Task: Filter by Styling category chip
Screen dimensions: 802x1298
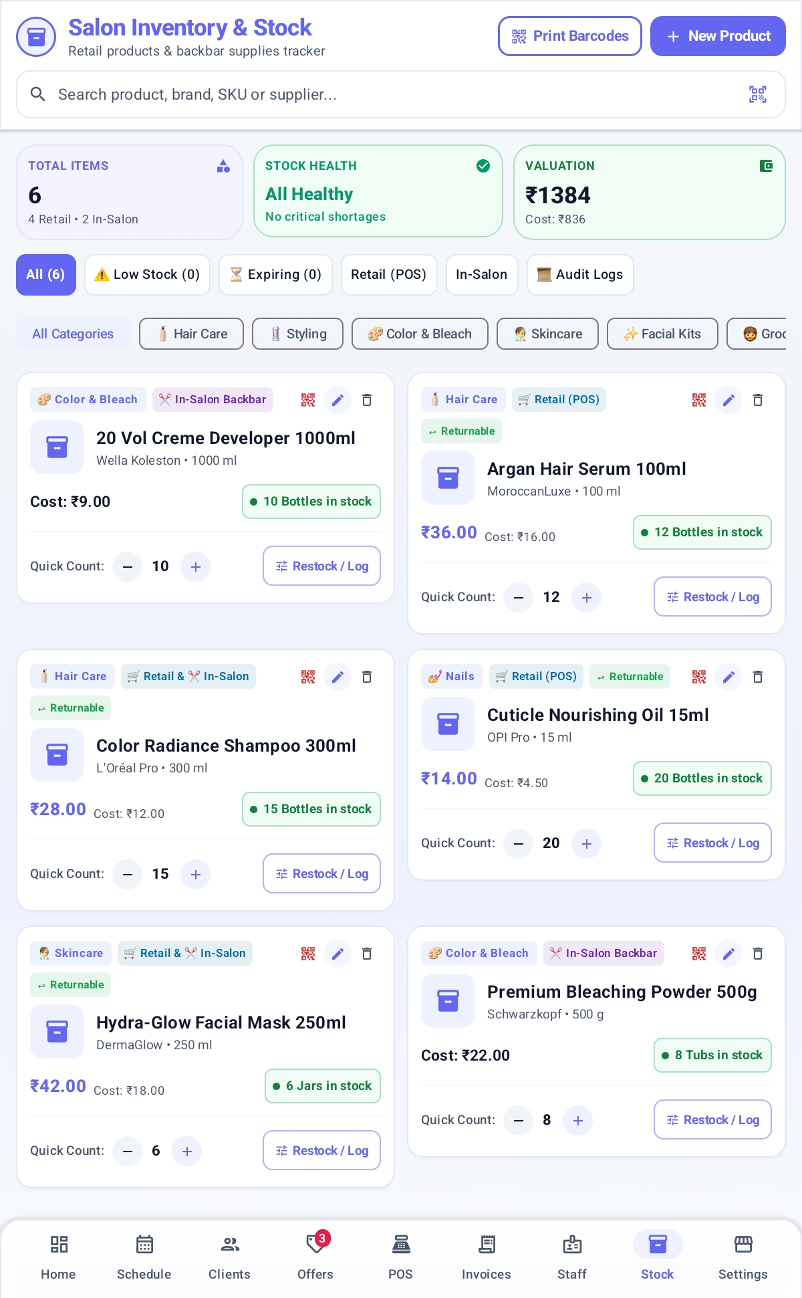Action: pyautogui.click(x=297, y=334)
